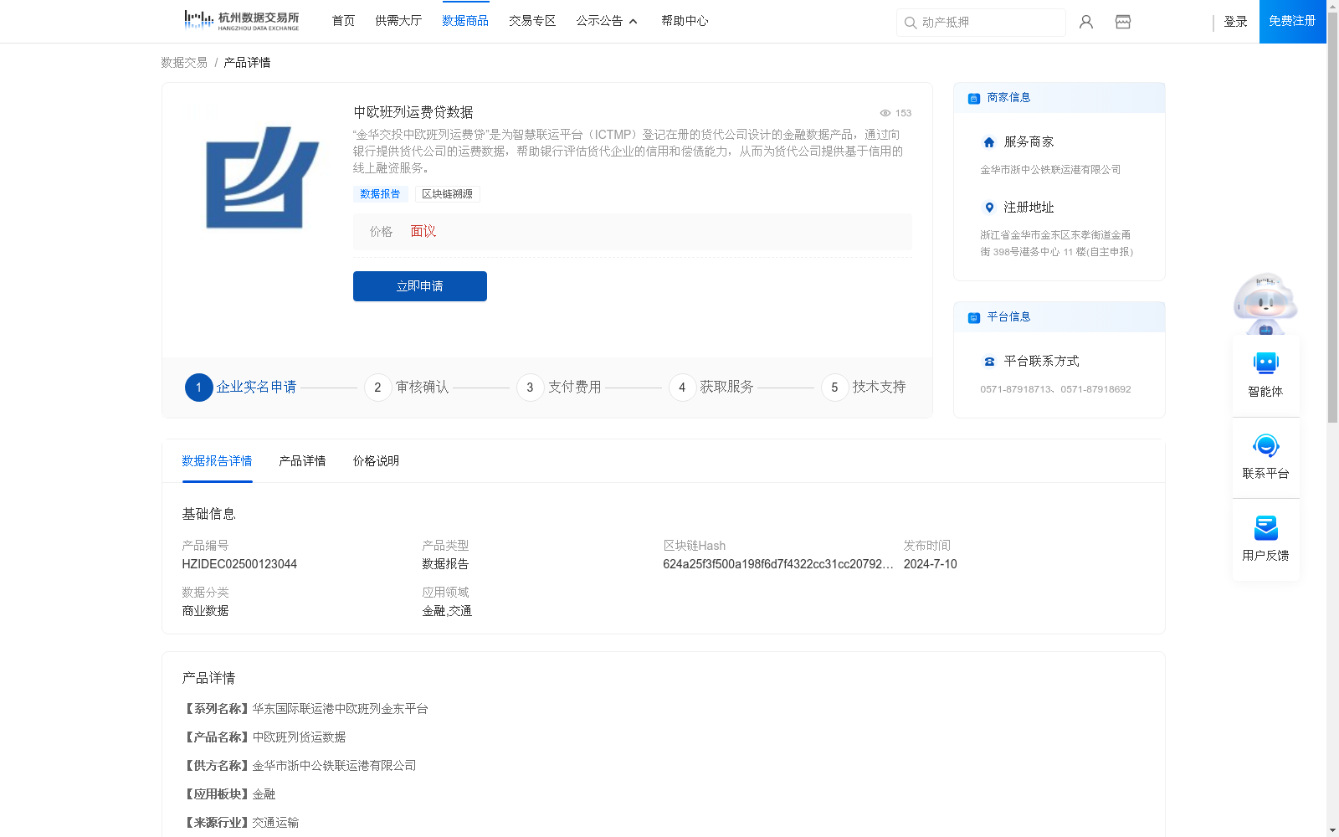Open the user profile icon
The width and height of the screenshot is (1339, 837).
pyautogui.click(x=1086, y=22)
